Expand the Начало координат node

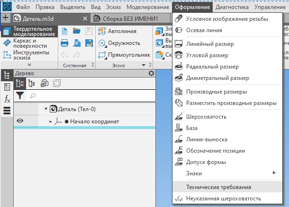(51, 121)
